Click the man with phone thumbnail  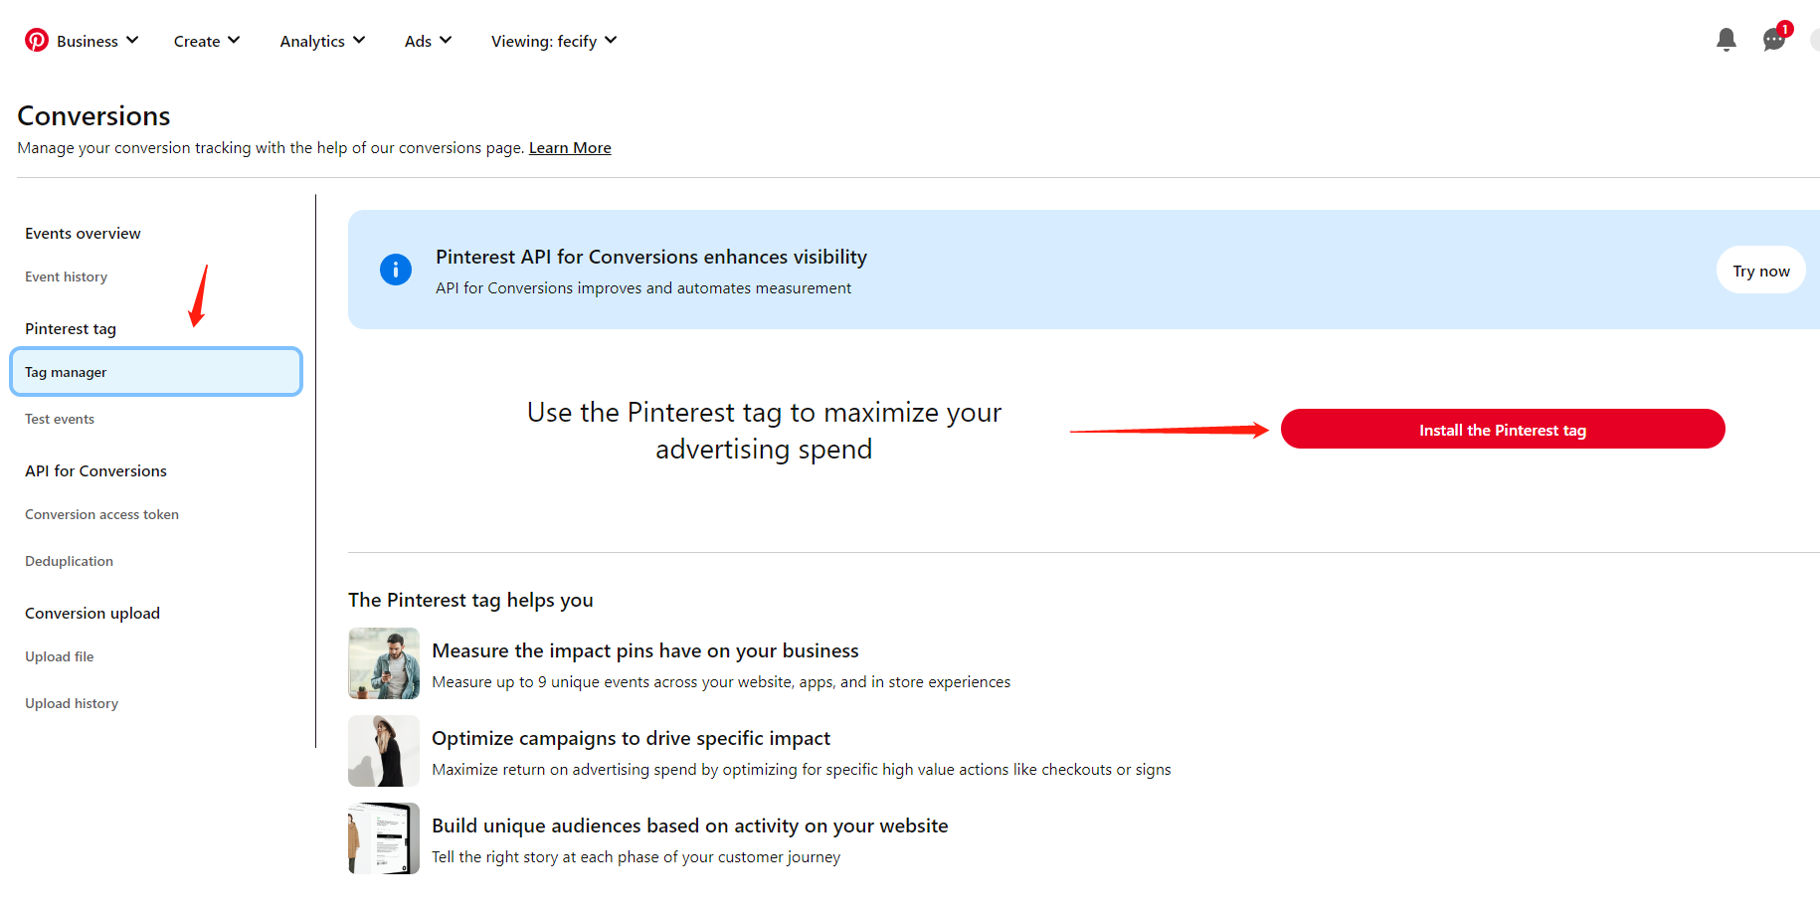coord(384,663)
